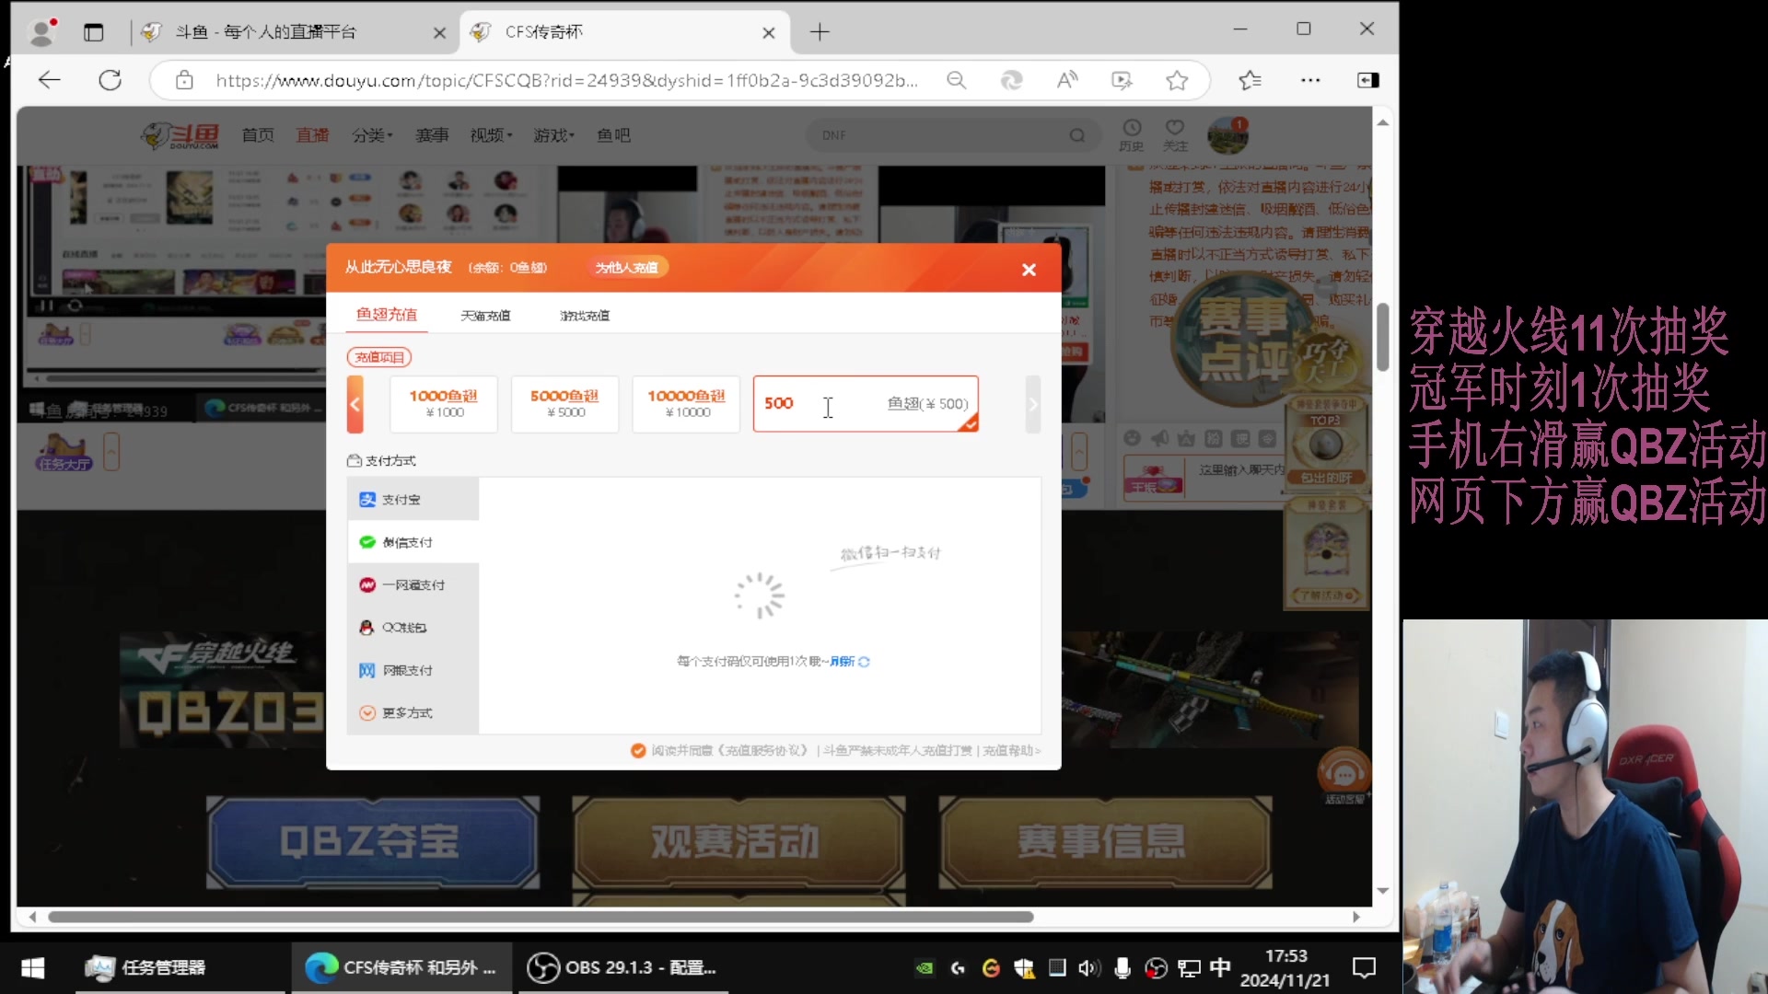This screenshot has height=994, width=1768.
Task: Open a new browser tab with plus
Action: [x=820, y=32]
